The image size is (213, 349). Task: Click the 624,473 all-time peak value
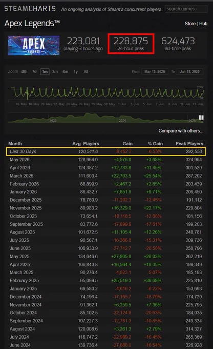(178, 41)
